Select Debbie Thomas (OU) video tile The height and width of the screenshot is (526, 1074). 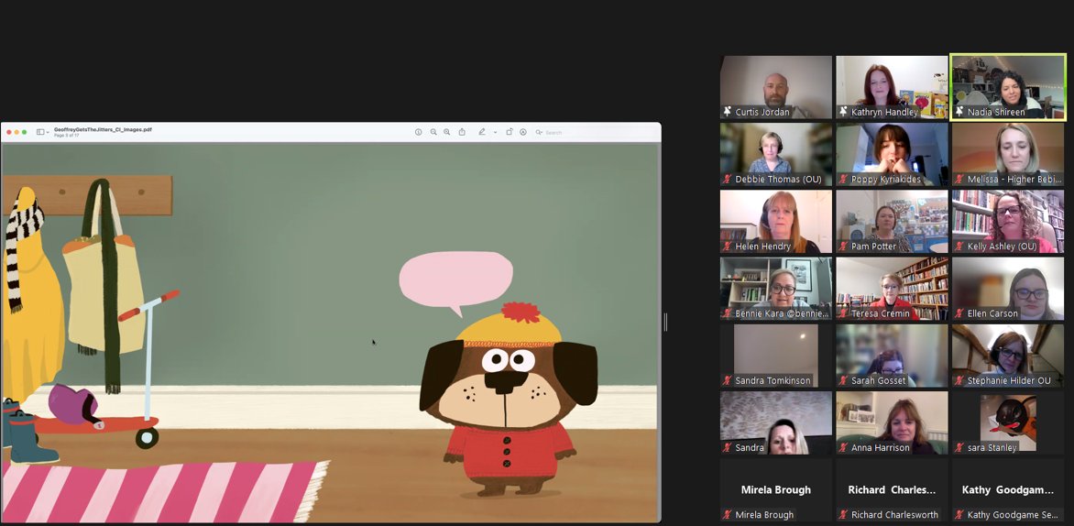tap(776, 154)
